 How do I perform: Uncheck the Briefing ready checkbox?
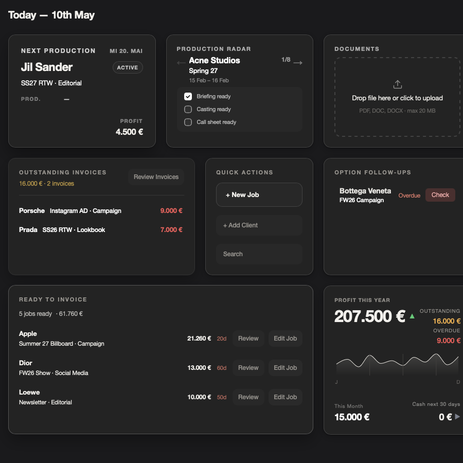(x=188, y=96)
